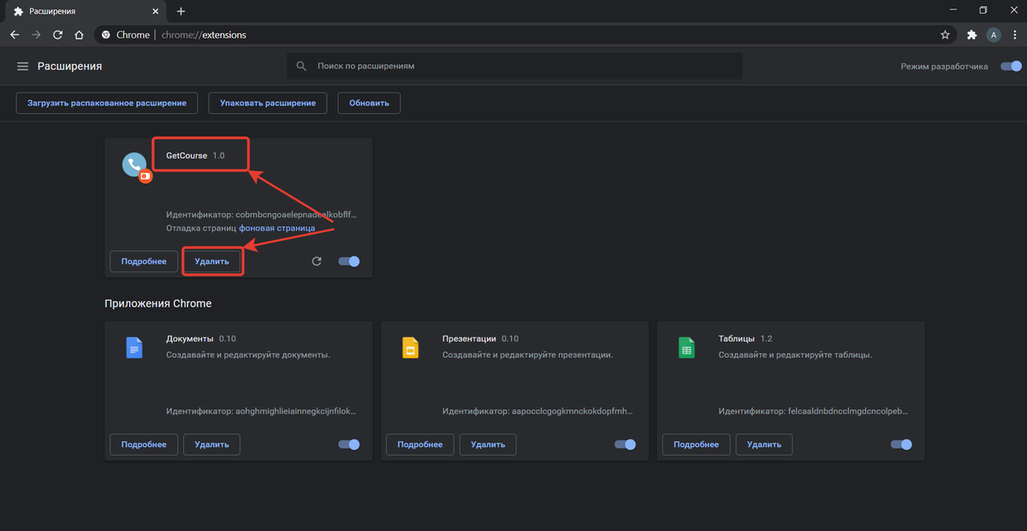Open Подробнее for GetCourse extension
This screenshot has height=531, width=1027.
coord(144,261)
